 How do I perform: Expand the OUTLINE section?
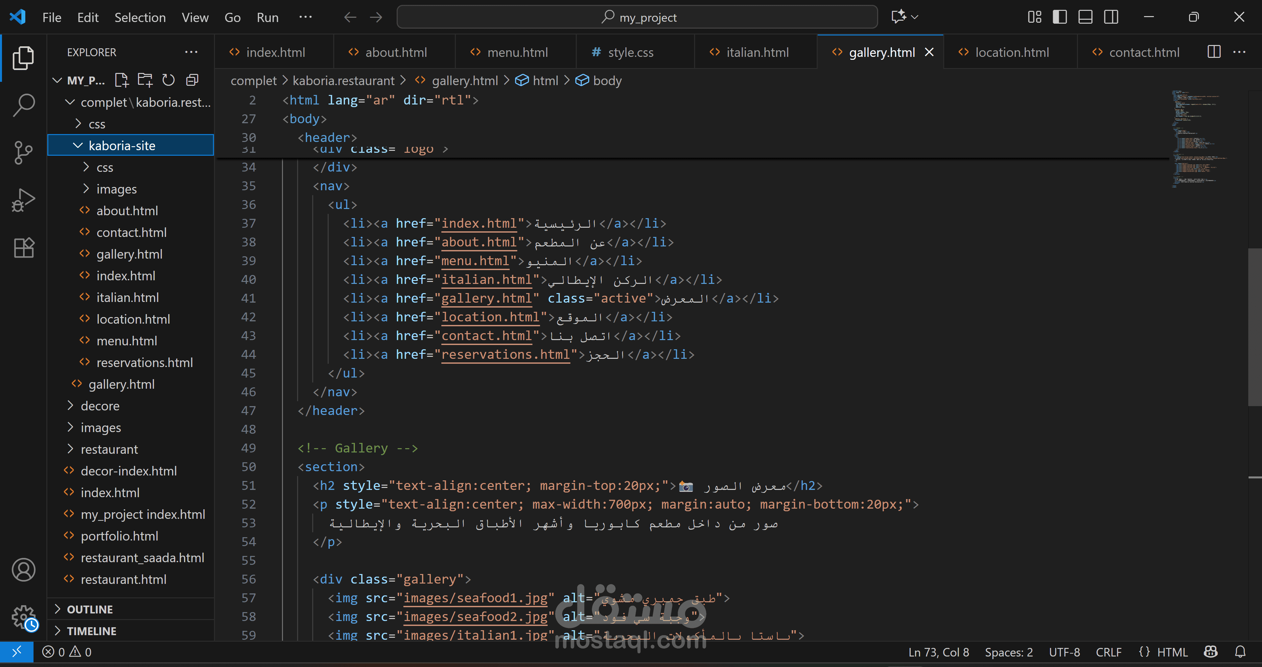pos(90,609)
